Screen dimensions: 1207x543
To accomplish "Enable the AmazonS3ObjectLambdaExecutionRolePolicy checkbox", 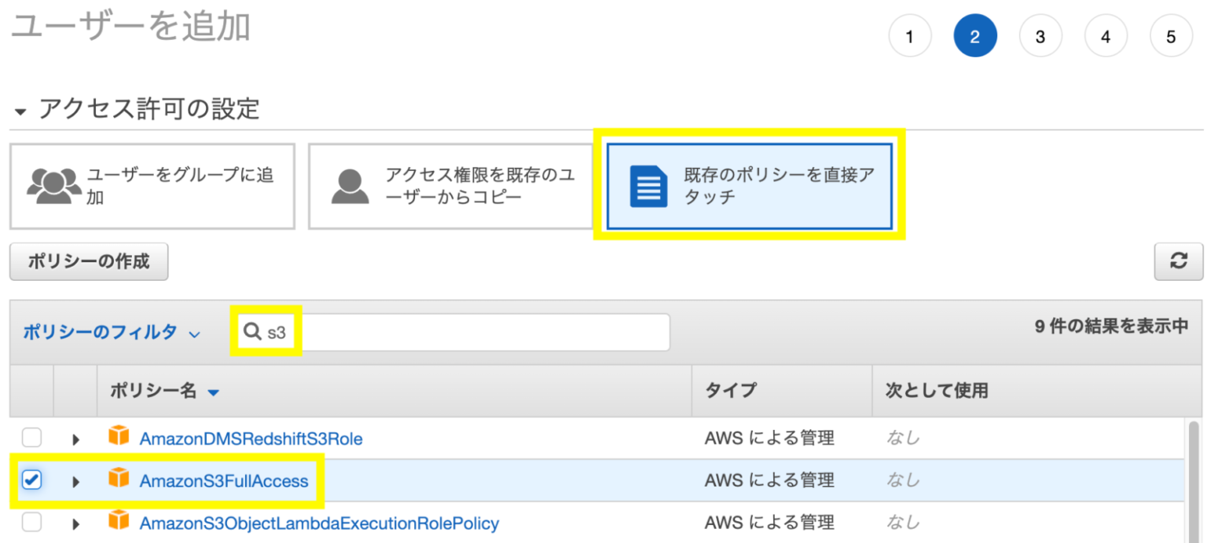I will pos(31,522).
